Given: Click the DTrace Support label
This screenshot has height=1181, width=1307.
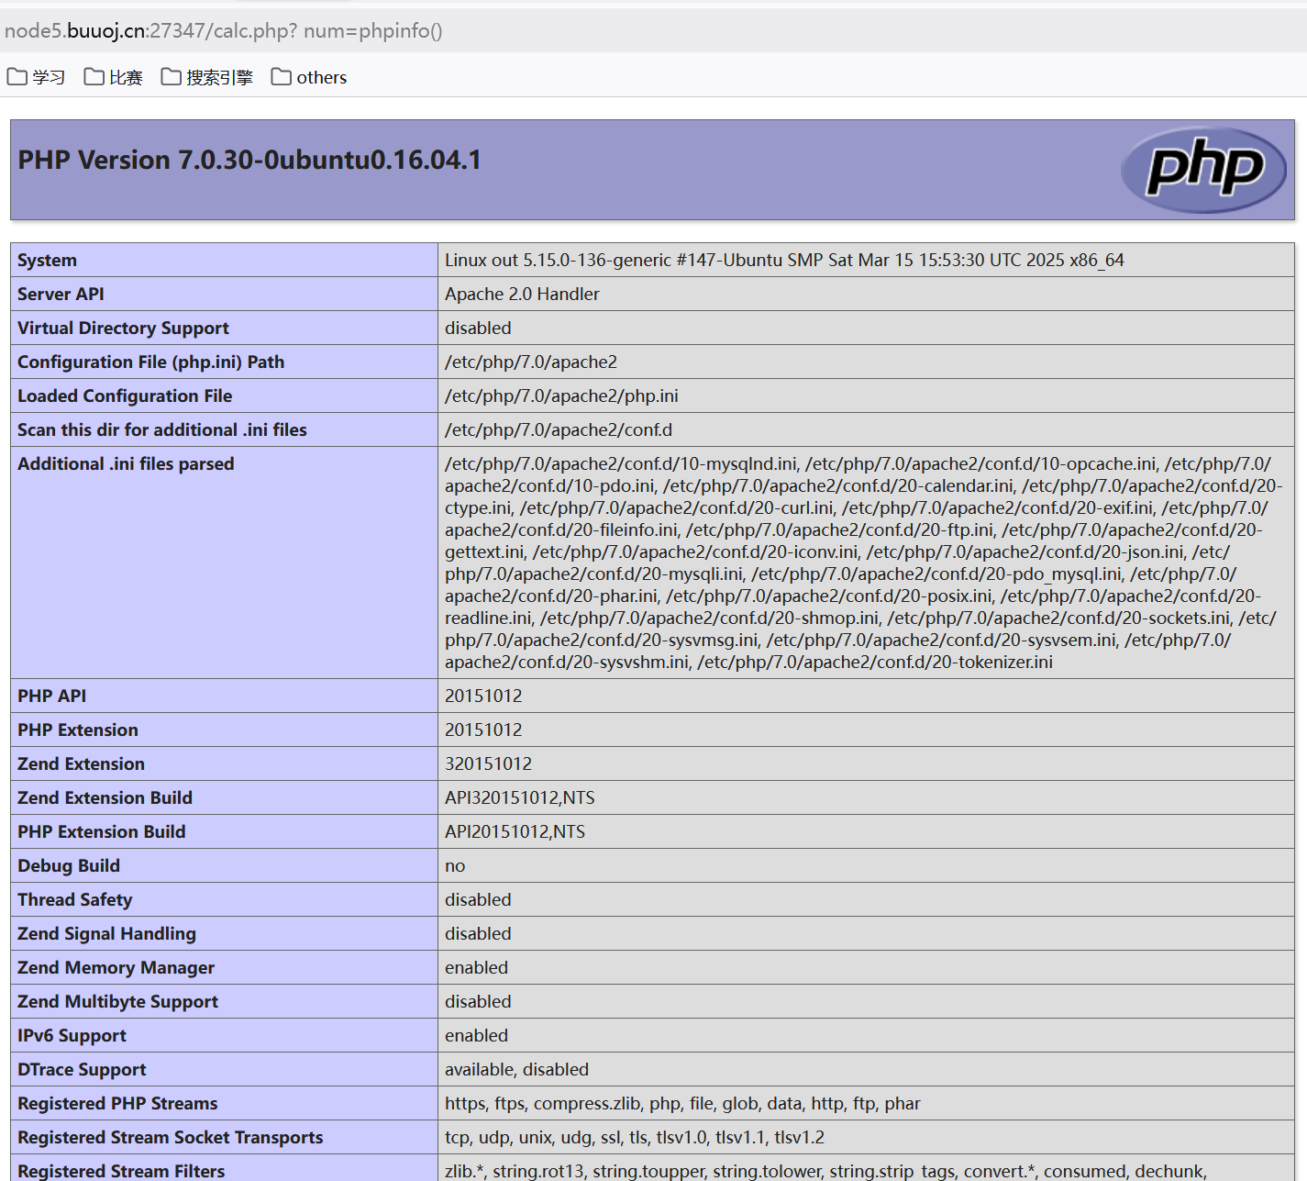Looking at the screenshot, I should 82,1069.
